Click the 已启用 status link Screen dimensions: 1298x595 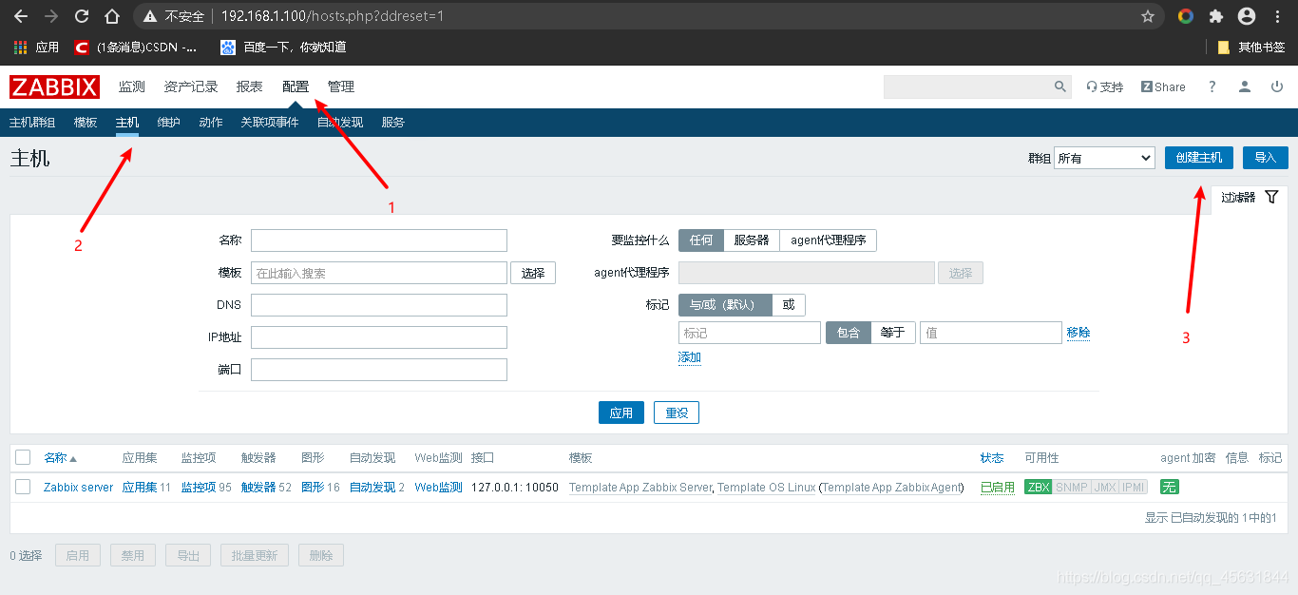point(998,487)
